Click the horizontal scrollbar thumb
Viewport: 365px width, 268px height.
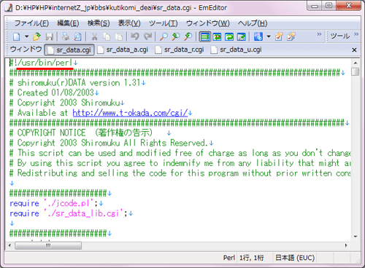coord(48,245)
